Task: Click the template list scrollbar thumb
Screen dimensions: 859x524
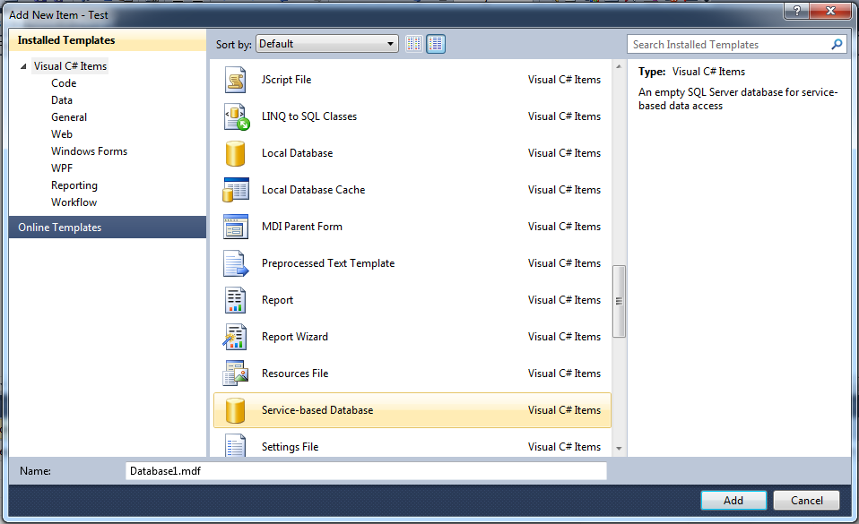Action: click(619, 301)
